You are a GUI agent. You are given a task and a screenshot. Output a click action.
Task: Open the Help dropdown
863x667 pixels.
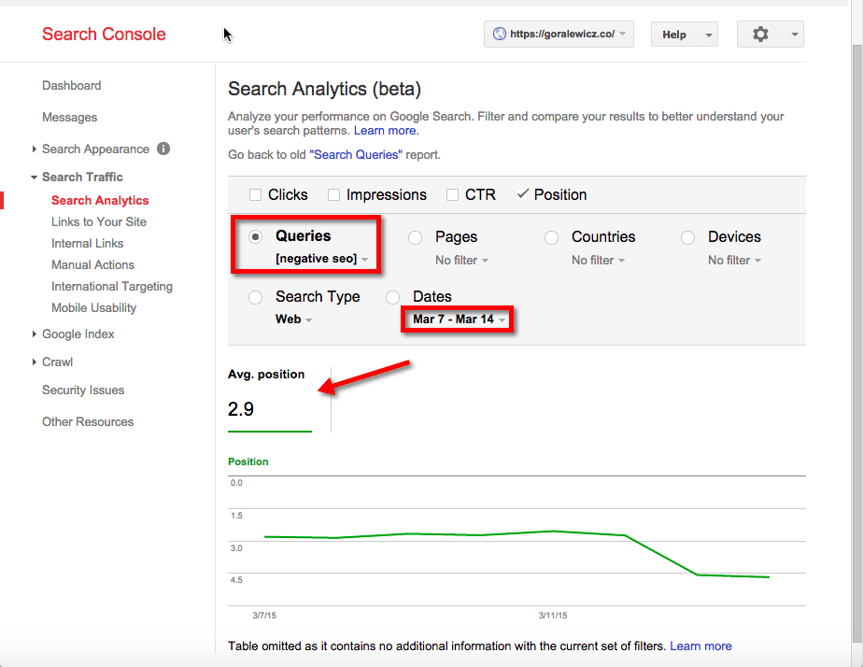pyautogui.click(x=684, y=35)
